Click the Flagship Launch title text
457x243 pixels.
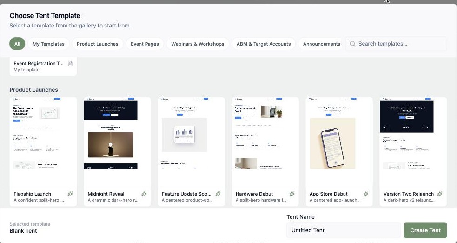[33, 194]
